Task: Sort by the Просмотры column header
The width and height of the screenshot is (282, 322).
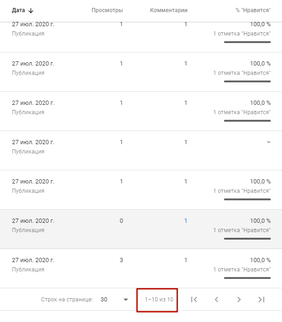Action: coord(107,10)
